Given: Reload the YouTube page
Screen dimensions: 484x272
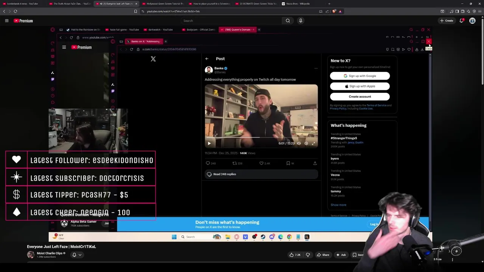Looking at the screenshot, I should point(16,11).
